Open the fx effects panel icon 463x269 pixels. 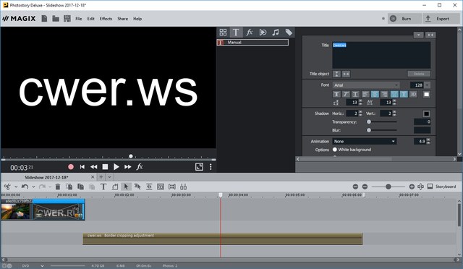point(250,33)
